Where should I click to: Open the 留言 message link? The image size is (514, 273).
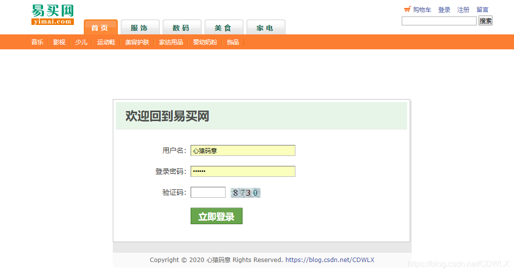(x=482, y=10)
